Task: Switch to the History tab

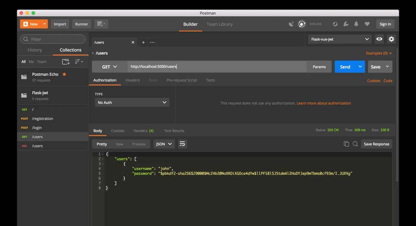Action: point(35,50)
